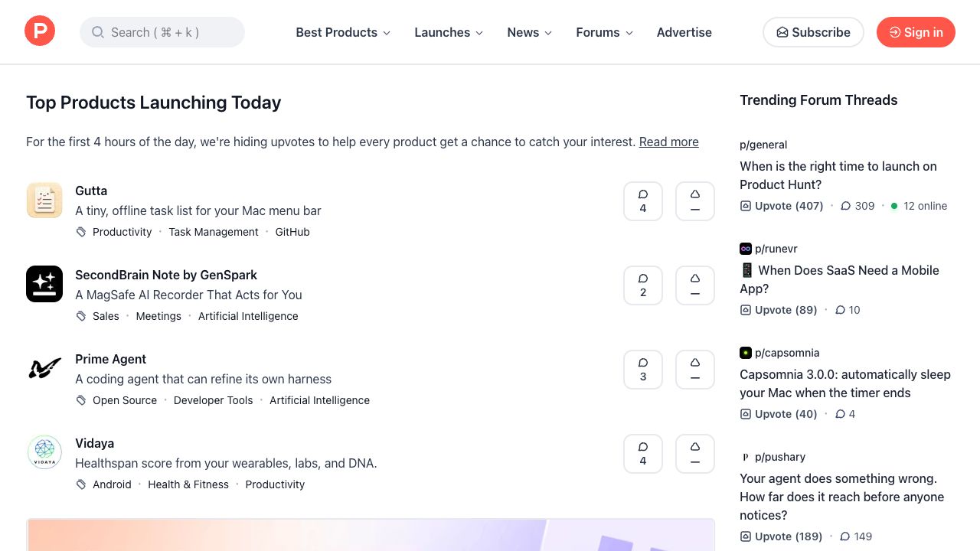Screen dimensions: 980x551
Task: Select the GitHub tag under Gutta
Action: click(292, 232)
